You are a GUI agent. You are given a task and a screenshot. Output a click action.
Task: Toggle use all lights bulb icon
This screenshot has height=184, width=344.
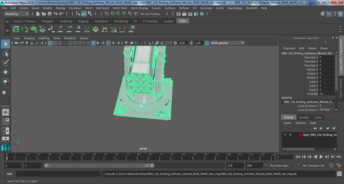click(x=113, y=43)
